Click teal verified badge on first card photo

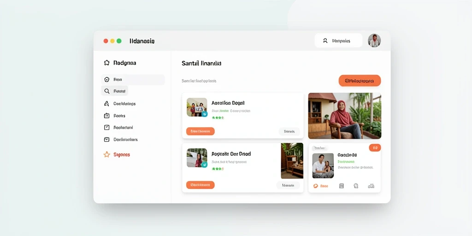(x=204, y=114)
